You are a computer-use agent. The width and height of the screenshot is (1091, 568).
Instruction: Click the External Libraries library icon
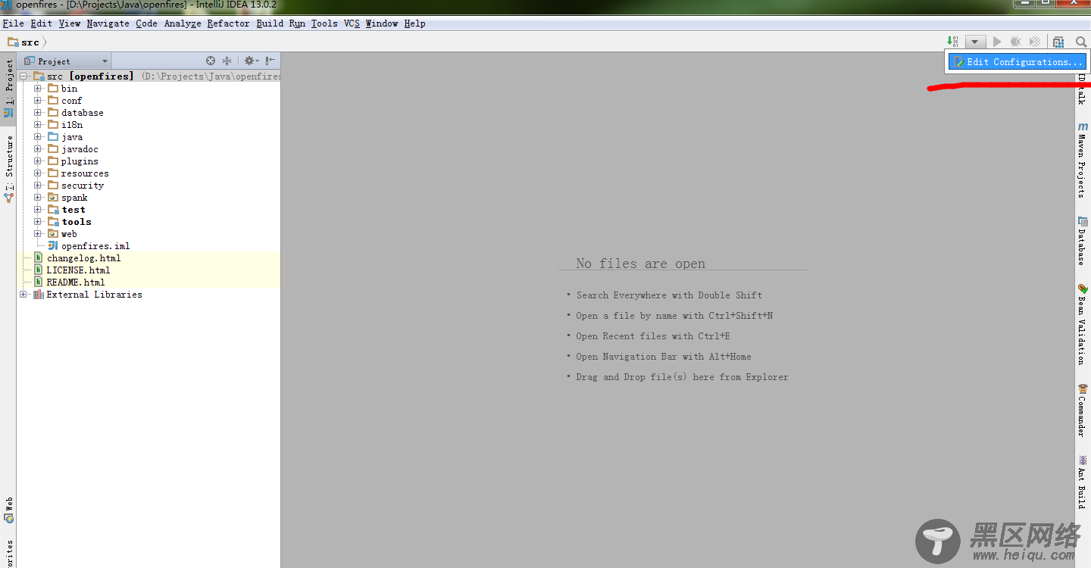pyautogui.click(x=38, y=295)
